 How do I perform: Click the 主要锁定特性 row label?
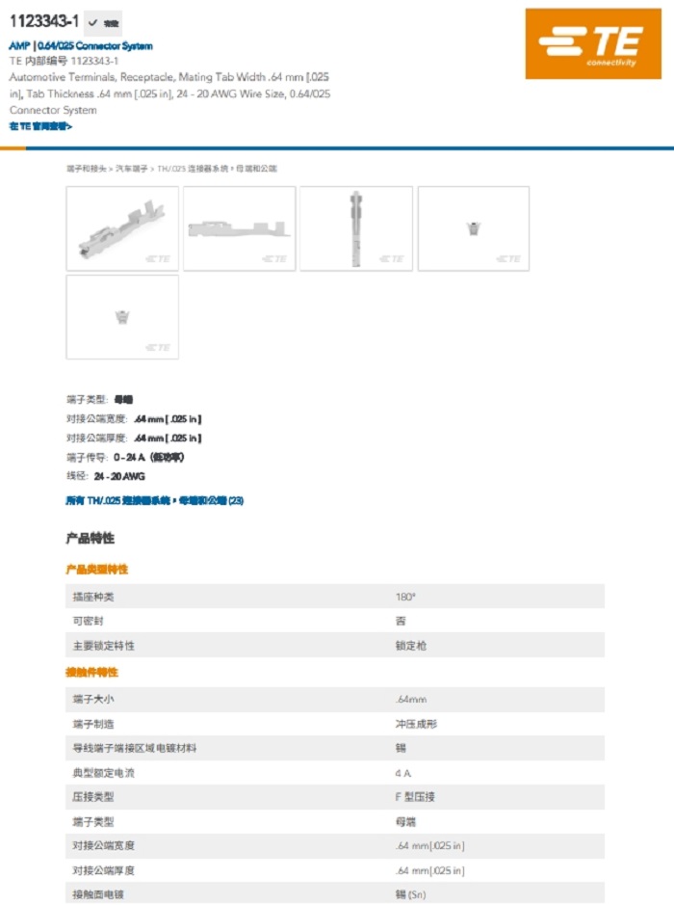(x=104, y=646)
